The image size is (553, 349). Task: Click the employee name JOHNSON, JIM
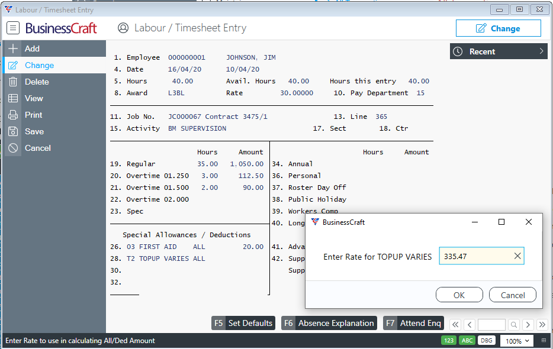(x=251, y=57)
